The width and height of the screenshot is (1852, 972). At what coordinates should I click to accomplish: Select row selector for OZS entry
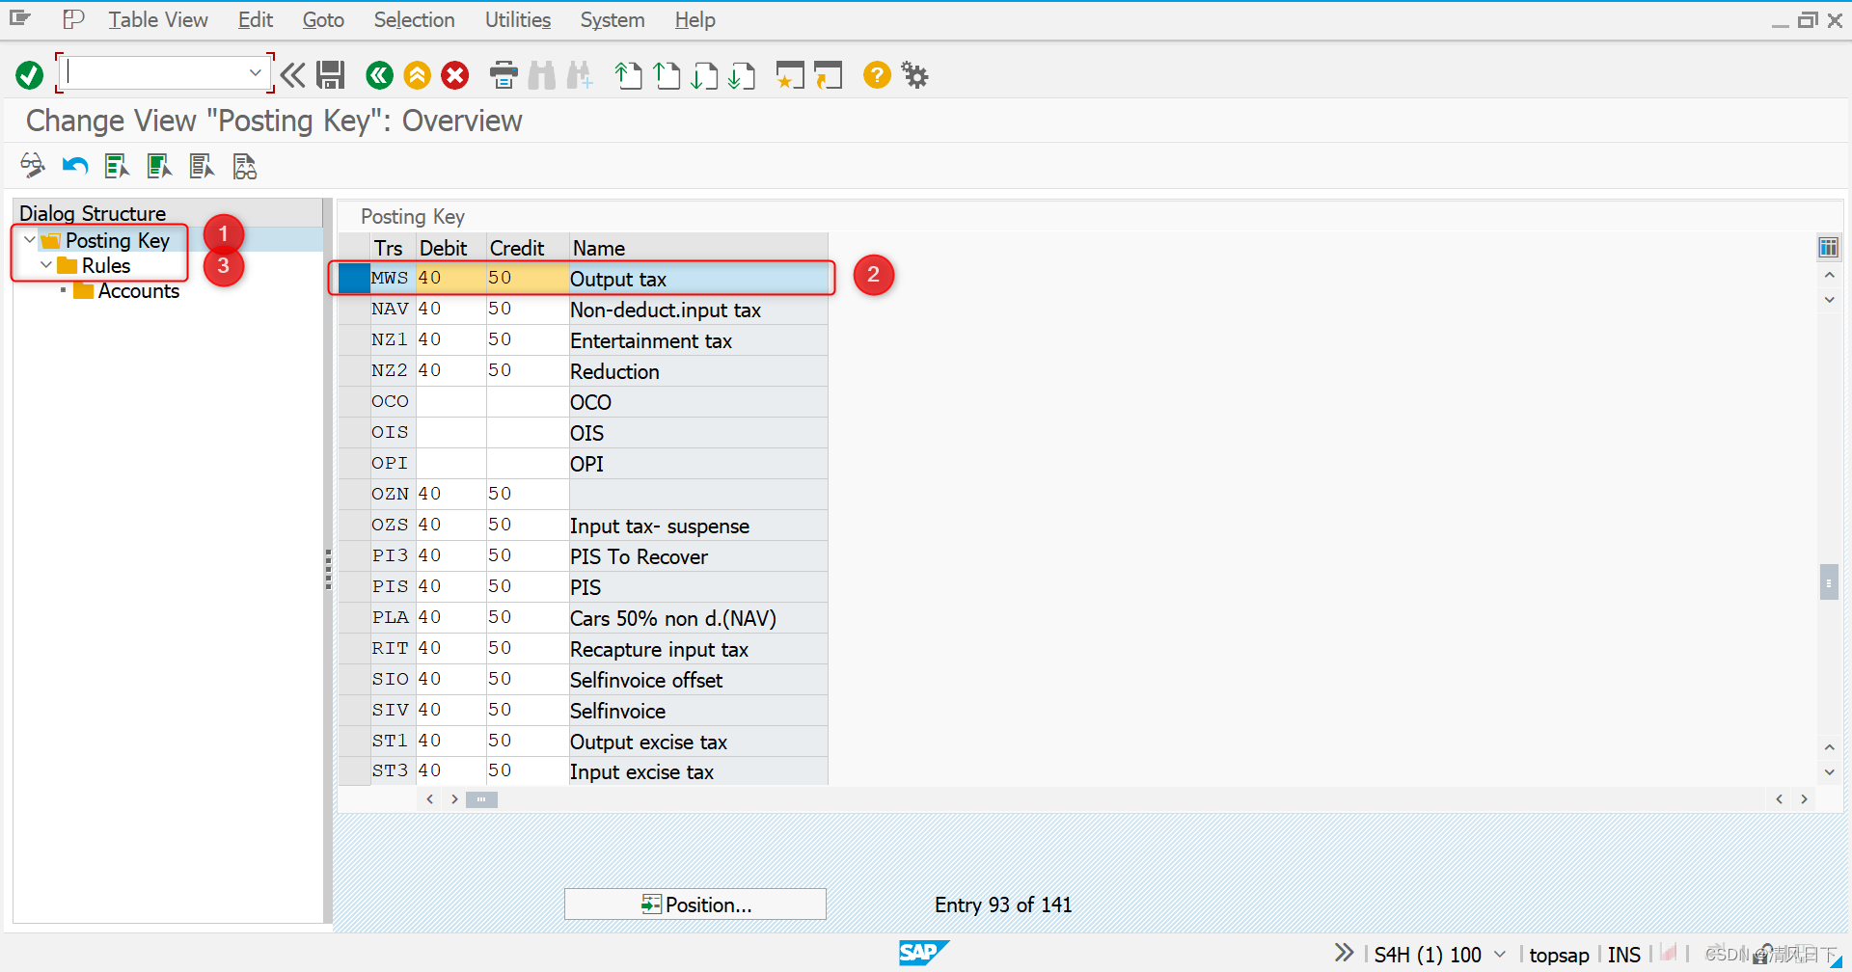(354, 525)
